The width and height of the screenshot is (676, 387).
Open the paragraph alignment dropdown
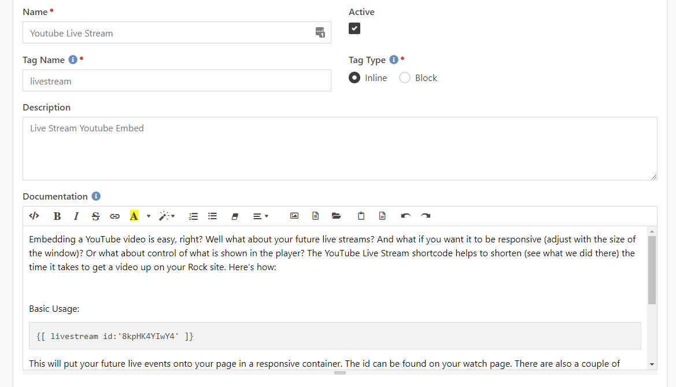click(260, 216)
